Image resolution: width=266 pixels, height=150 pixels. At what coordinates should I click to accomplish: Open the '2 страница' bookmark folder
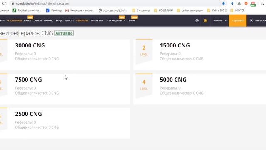pos(141,10)
